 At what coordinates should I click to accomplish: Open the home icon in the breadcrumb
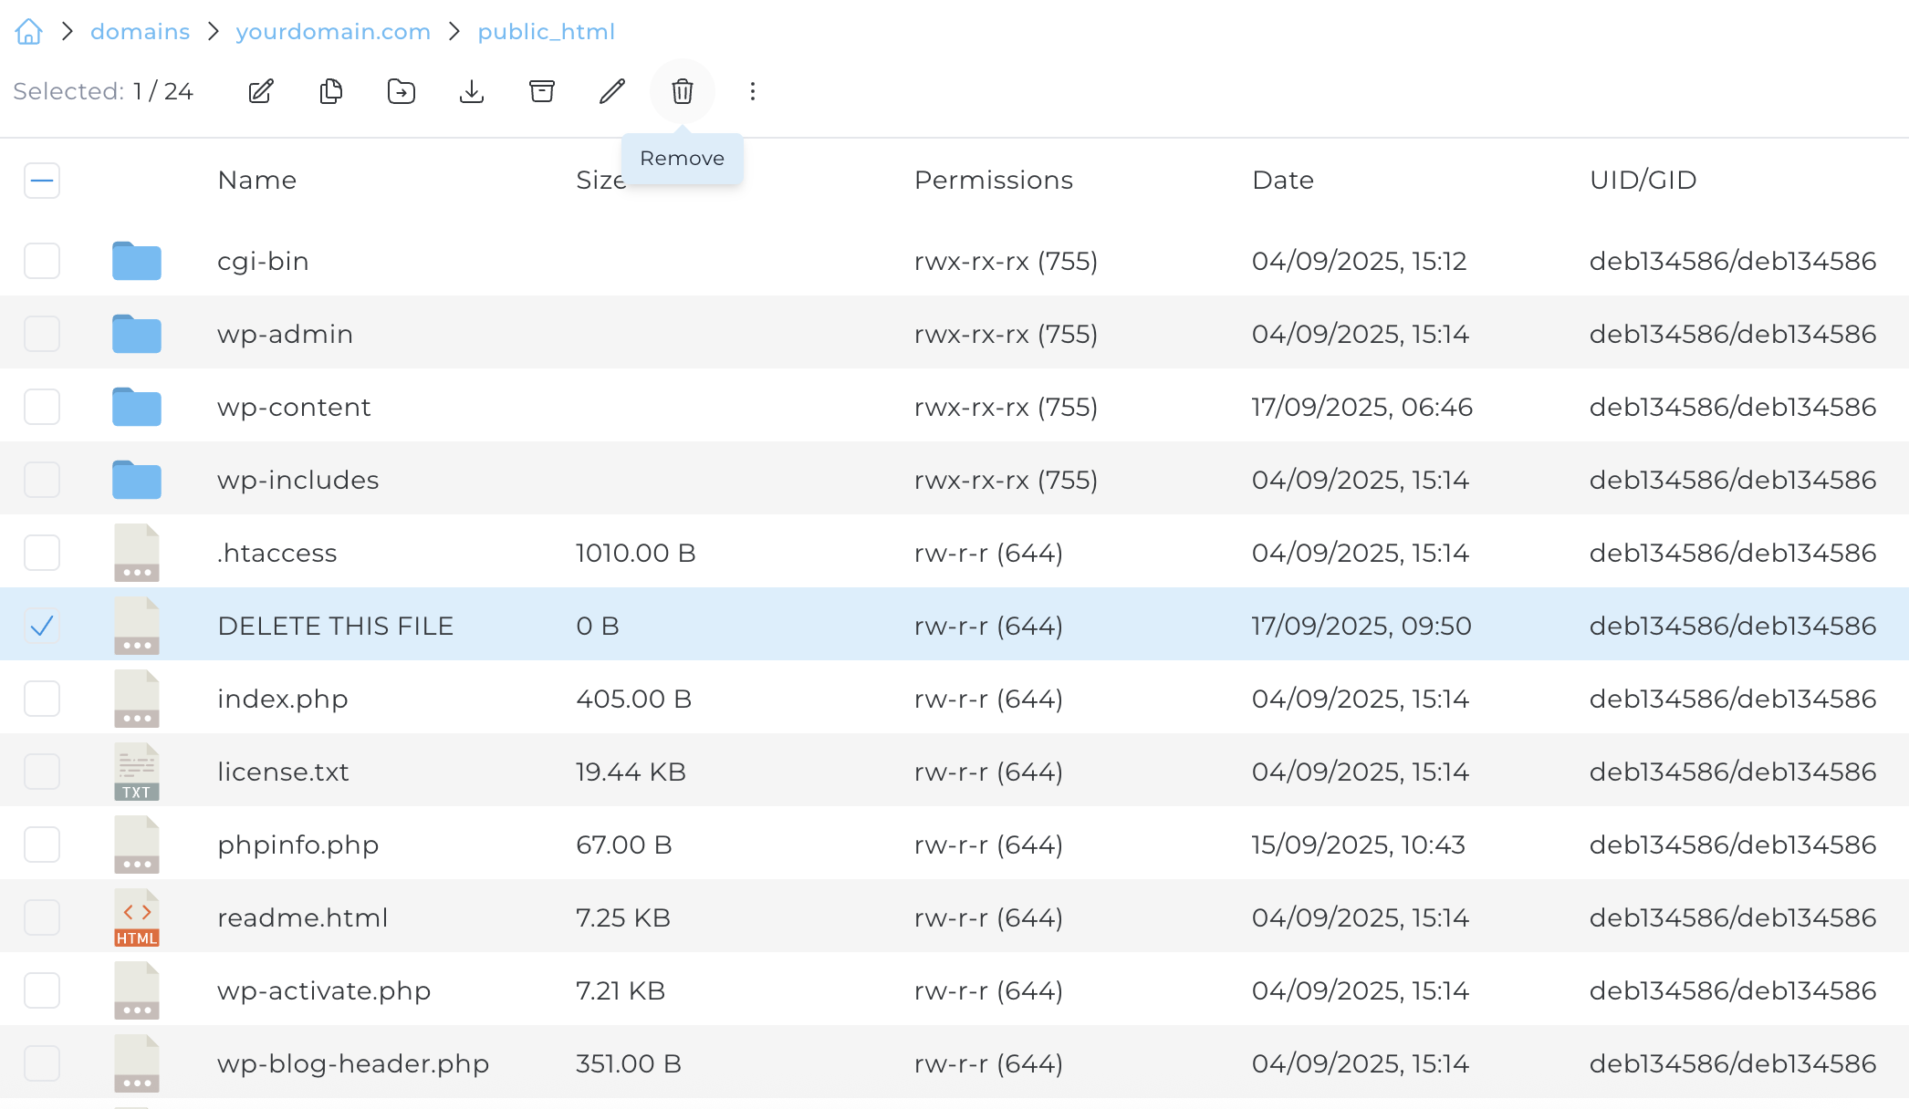[x=28, y=31]
